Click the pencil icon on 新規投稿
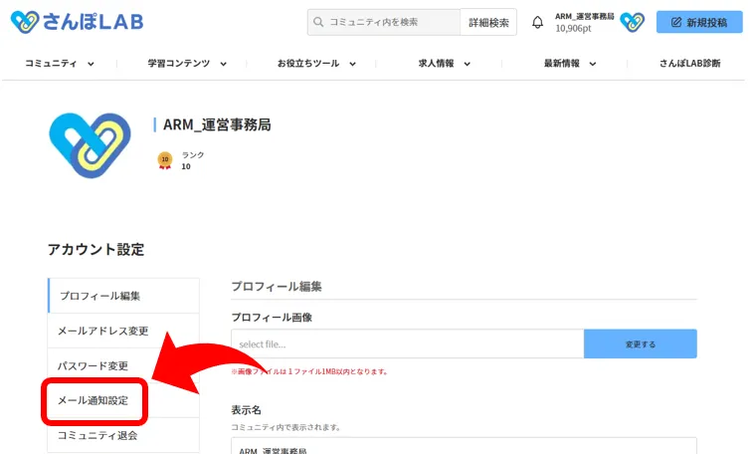The height and width of the screenshot is (454, 754). [677, 22]
